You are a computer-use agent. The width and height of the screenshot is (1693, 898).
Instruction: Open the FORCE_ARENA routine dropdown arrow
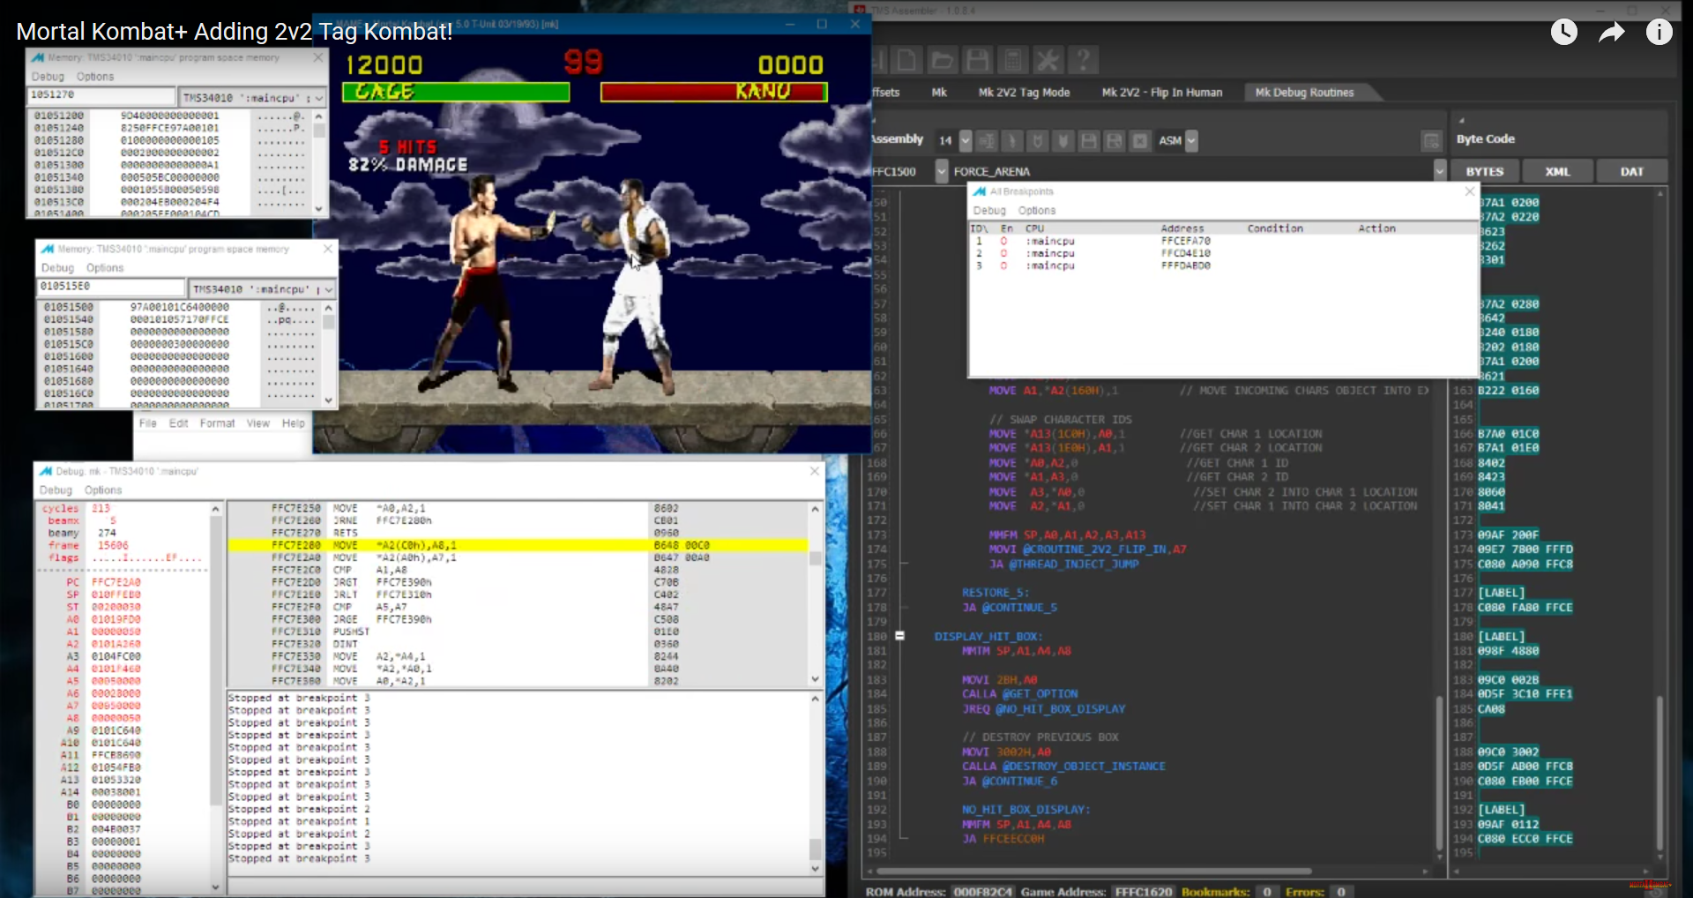point(1440,171)
